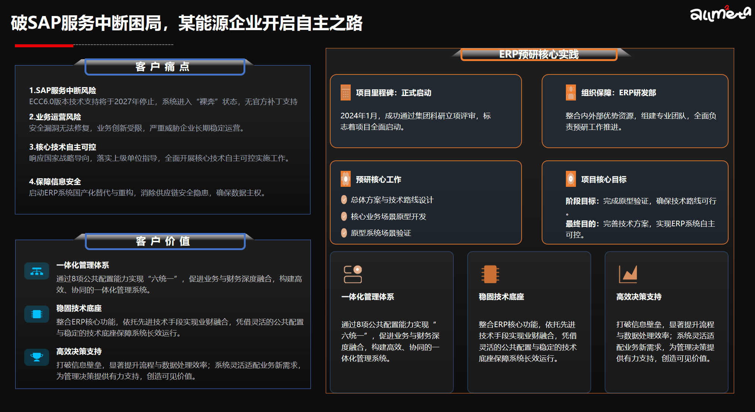Click the calculator icon beside 项目里程碑：正式启动
The height and width of the screenshot is (412, 755).
pyautogui.click(x=346, y=93)
